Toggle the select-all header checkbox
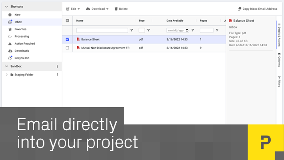Image resolution: width=284 pixels, height=160 pixels. (x=67, y=21)
